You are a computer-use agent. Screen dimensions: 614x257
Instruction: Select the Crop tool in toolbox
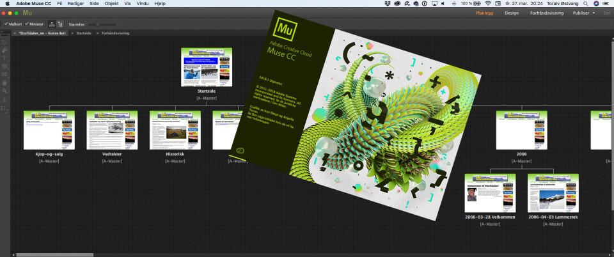(4, 50)
